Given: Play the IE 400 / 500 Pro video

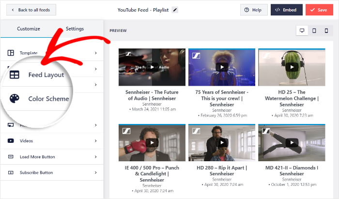Looking at the screenshot, I should point(152,143).
